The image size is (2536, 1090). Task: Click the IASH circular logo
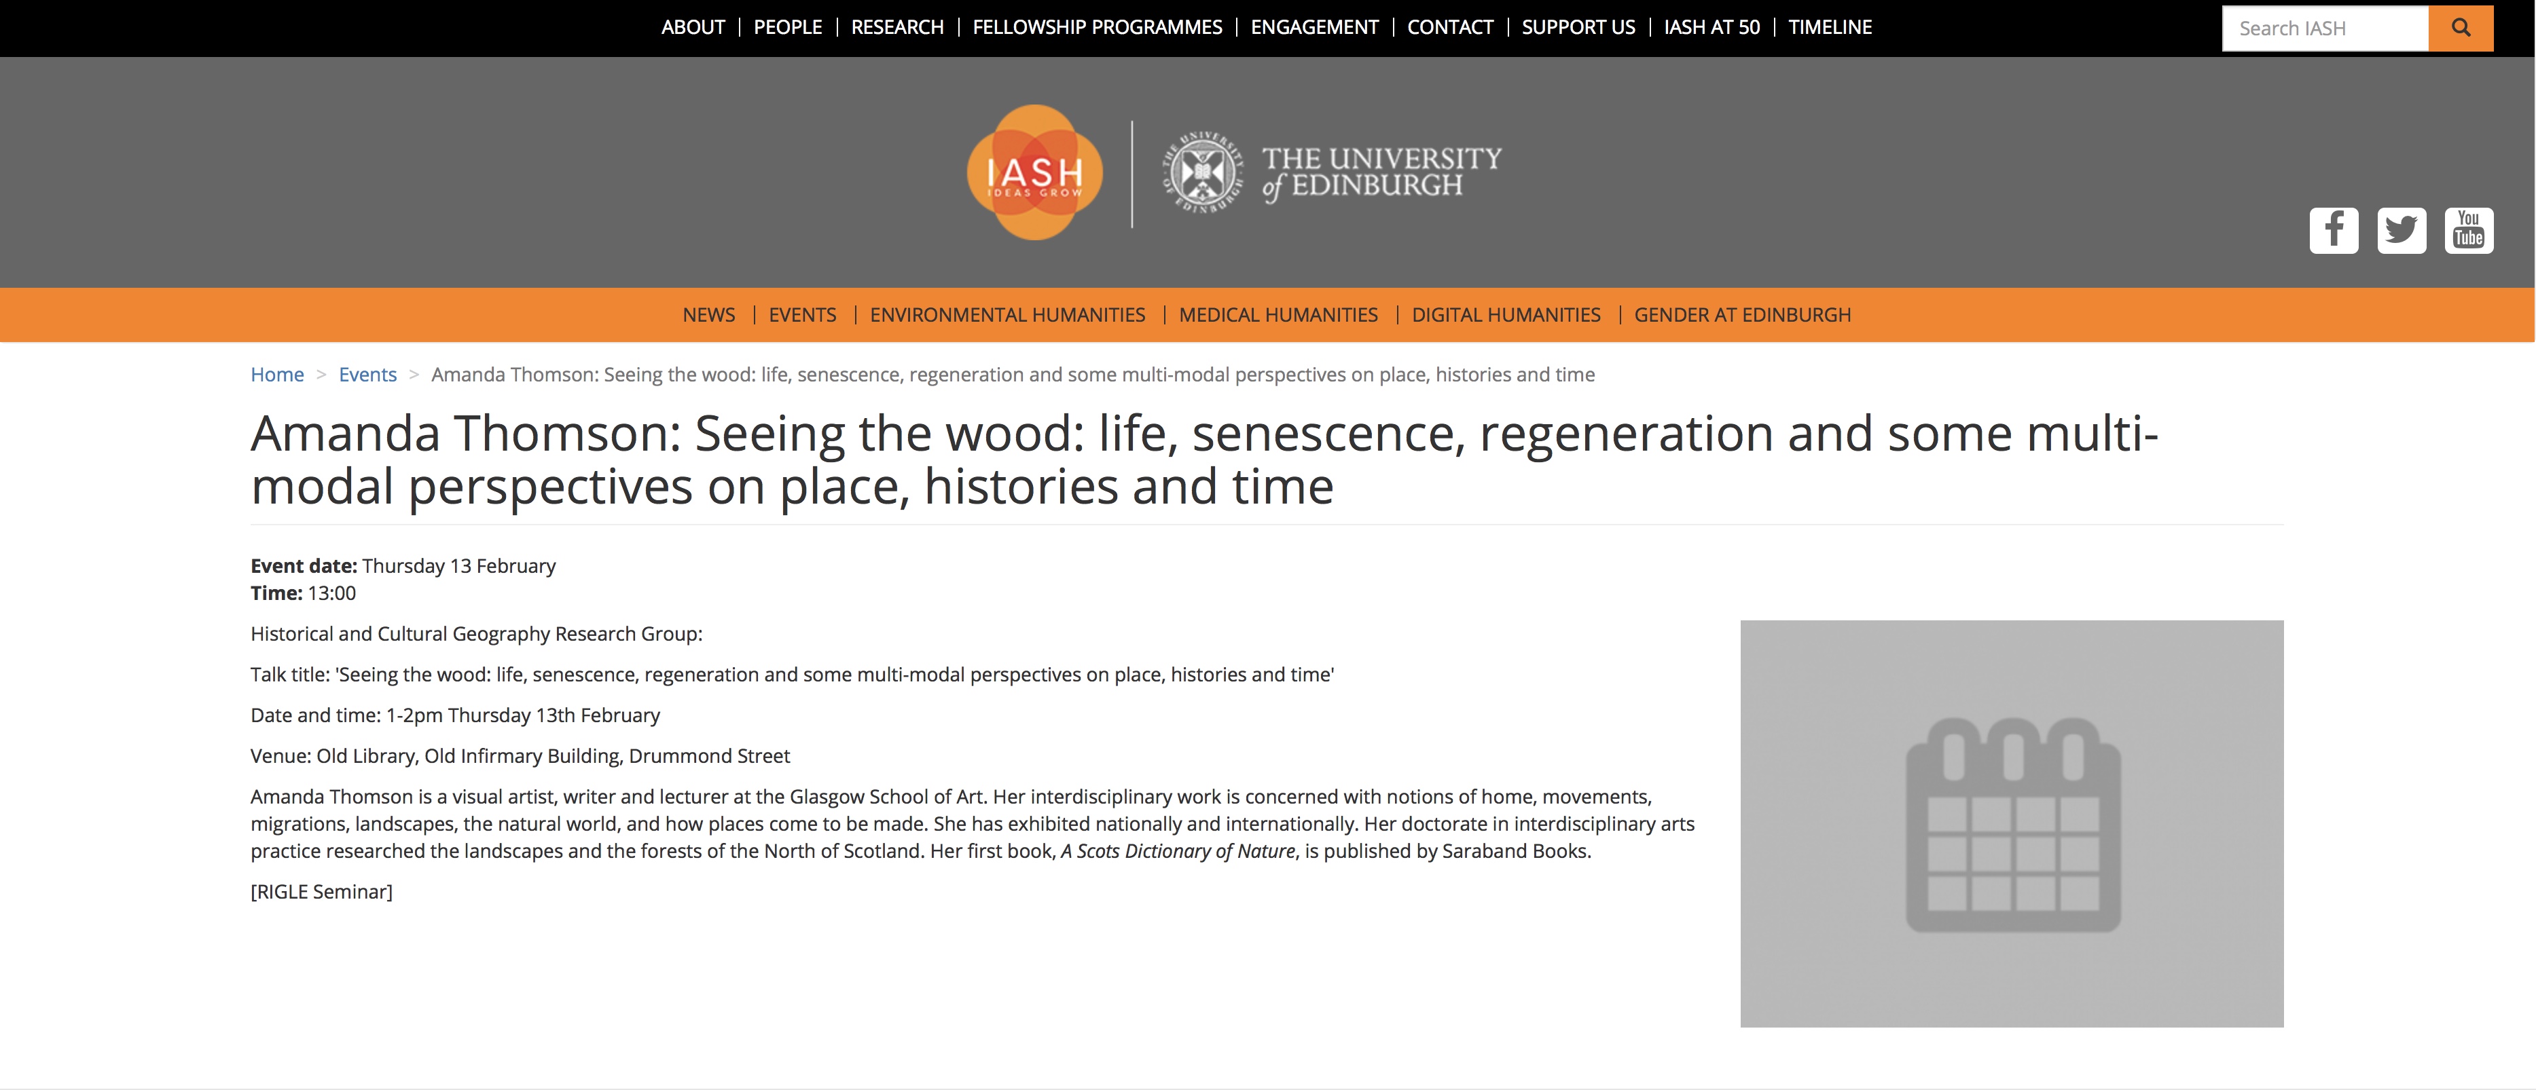tap(1034, 173)
